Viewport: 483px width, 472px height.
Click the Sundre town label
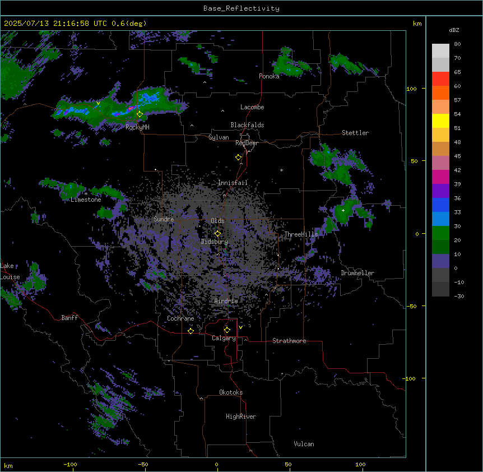pos(164,219)
